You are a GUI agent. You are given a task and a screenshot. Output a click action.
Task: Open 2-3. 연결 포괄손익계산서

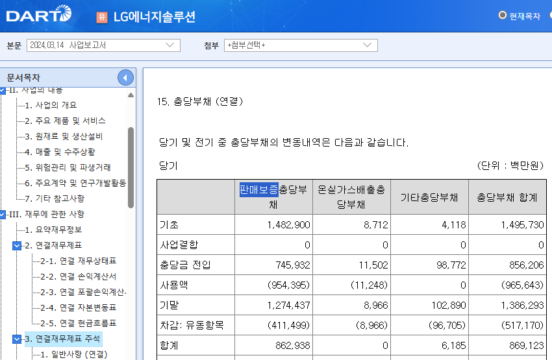click(83, 292)
